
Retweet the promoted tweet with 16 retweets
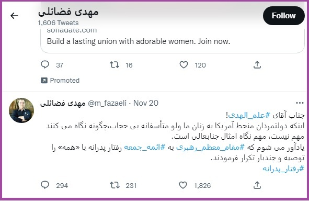tap(115, 65)
